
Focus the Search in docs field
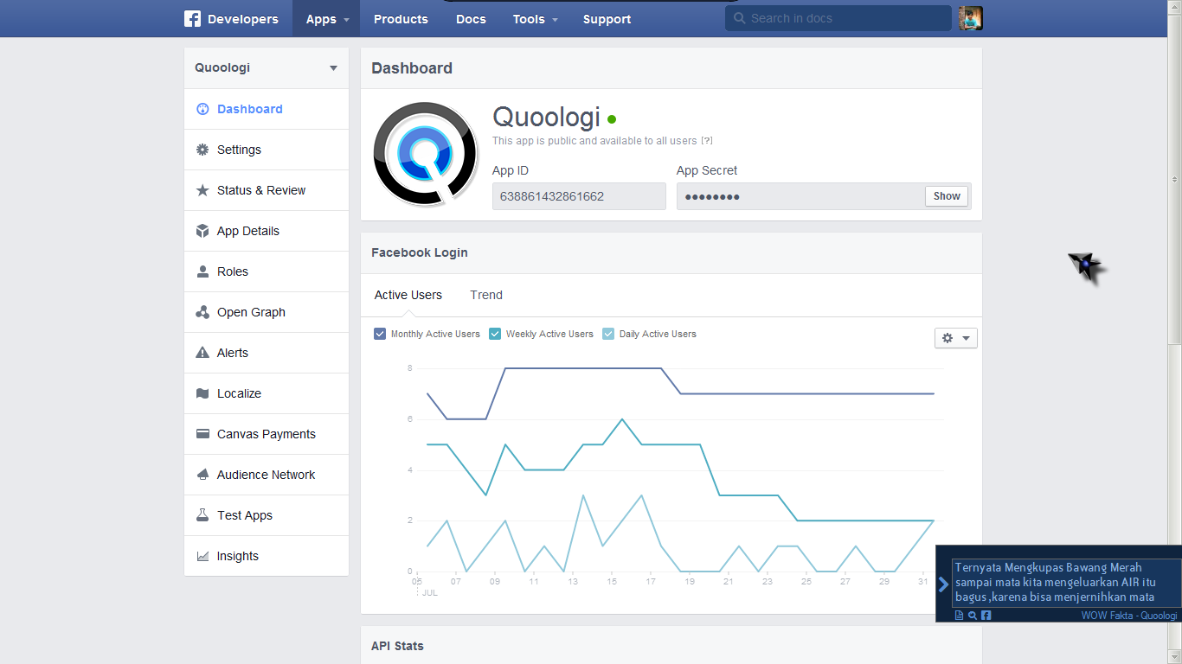(x=838, y=18)
